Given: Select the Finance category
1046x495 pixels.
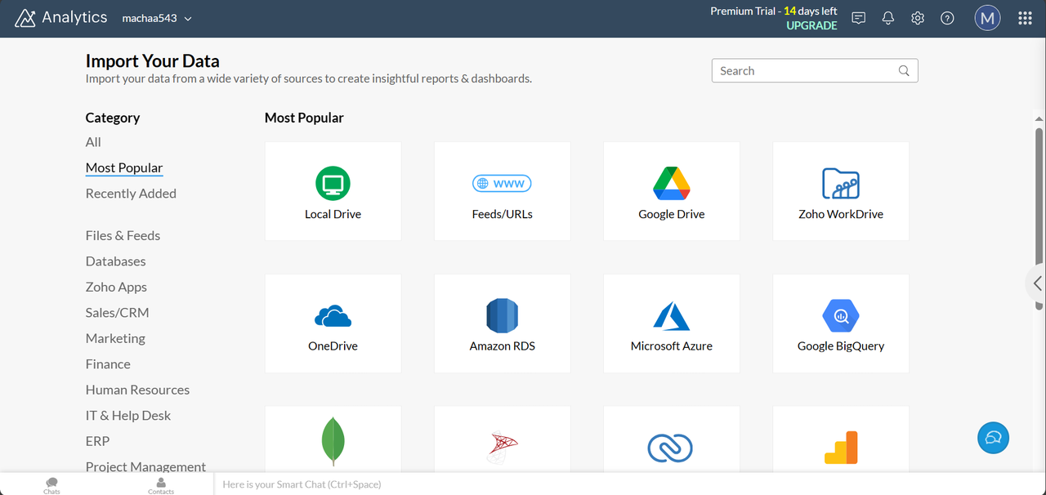Looking at the screenshot, I should click(x=108, y=364).
